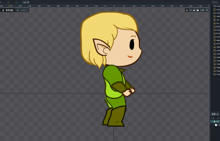
Task: Select the hand pan tool icon
Action: coord(198,10)
